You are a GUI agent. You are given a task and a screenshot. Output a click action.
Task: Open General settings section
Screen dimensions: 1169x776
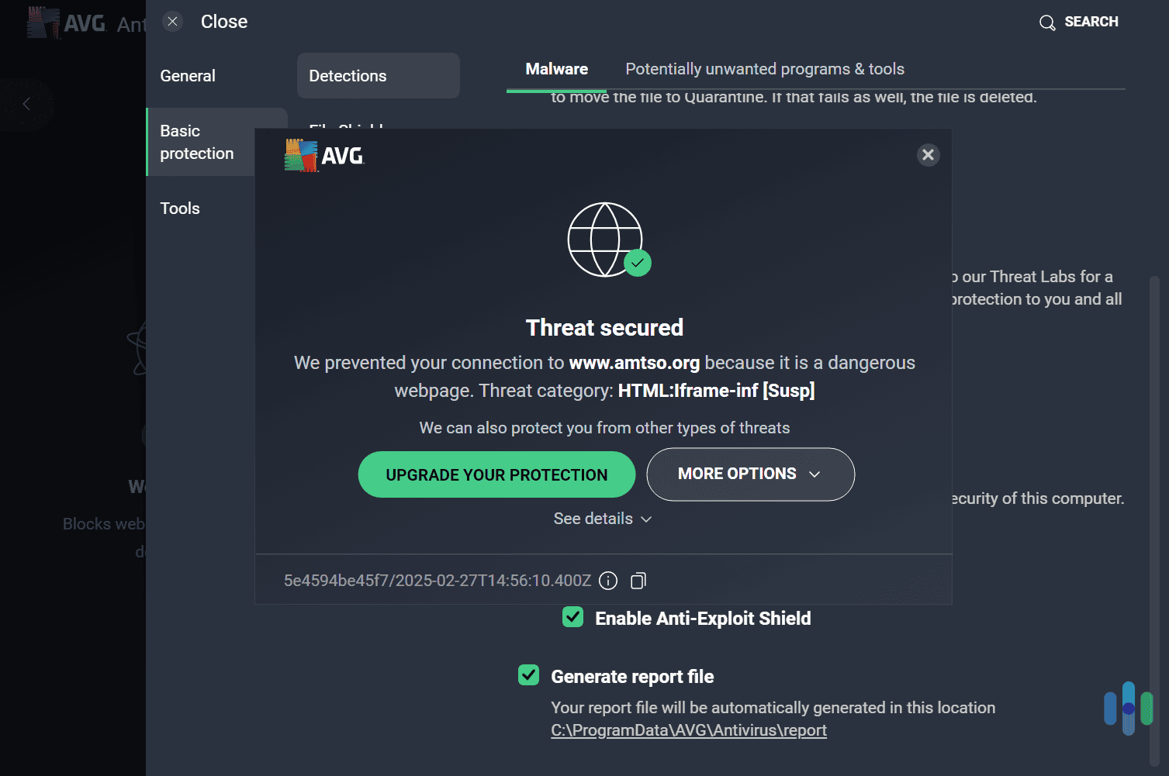click(187, 75)
